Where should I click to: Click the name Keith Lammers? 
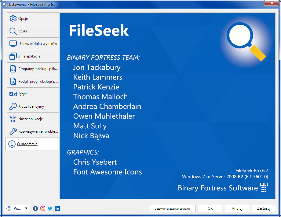tap(98, 77)
